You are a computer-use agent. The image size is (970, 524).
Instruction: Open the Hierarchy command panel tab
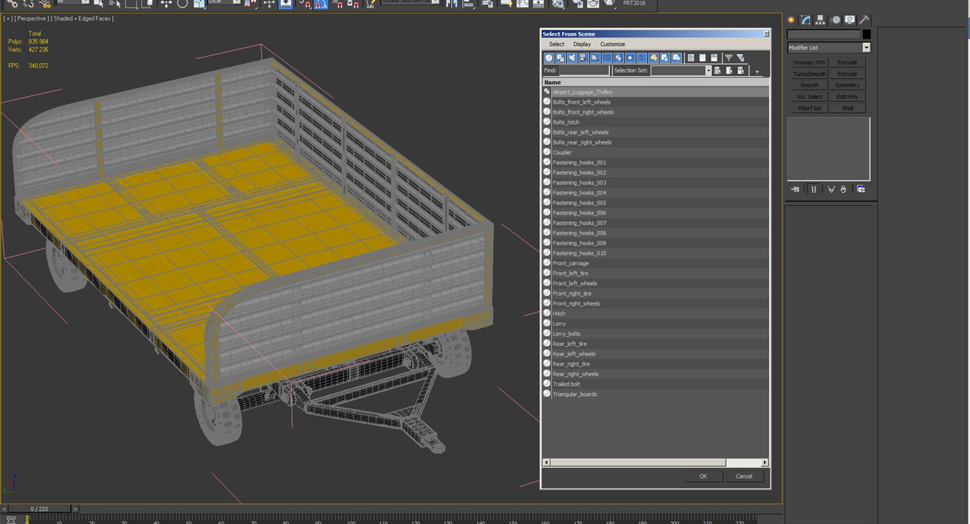(820, 20)
